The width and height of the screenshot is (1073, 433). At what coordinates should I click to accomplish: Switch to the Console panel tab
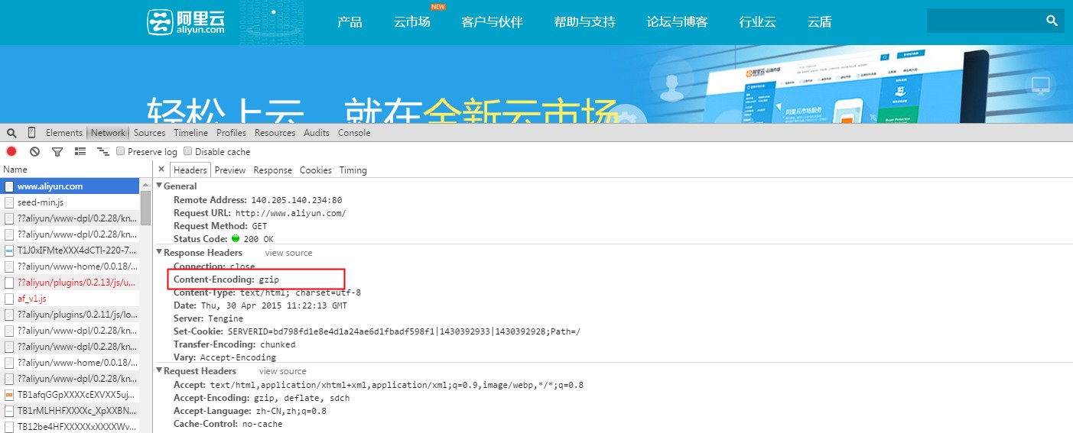pyautogui.click(x=353, y=133)
